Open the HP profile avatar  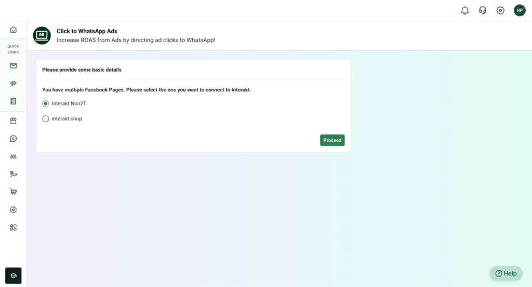(520, 10)
